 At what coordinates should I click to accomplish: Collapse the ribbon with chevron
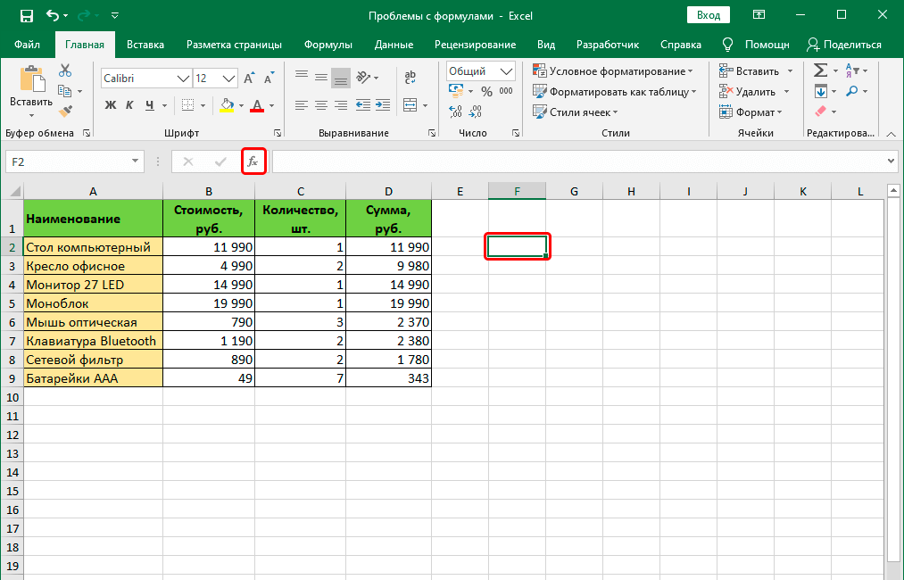point(891,134)
